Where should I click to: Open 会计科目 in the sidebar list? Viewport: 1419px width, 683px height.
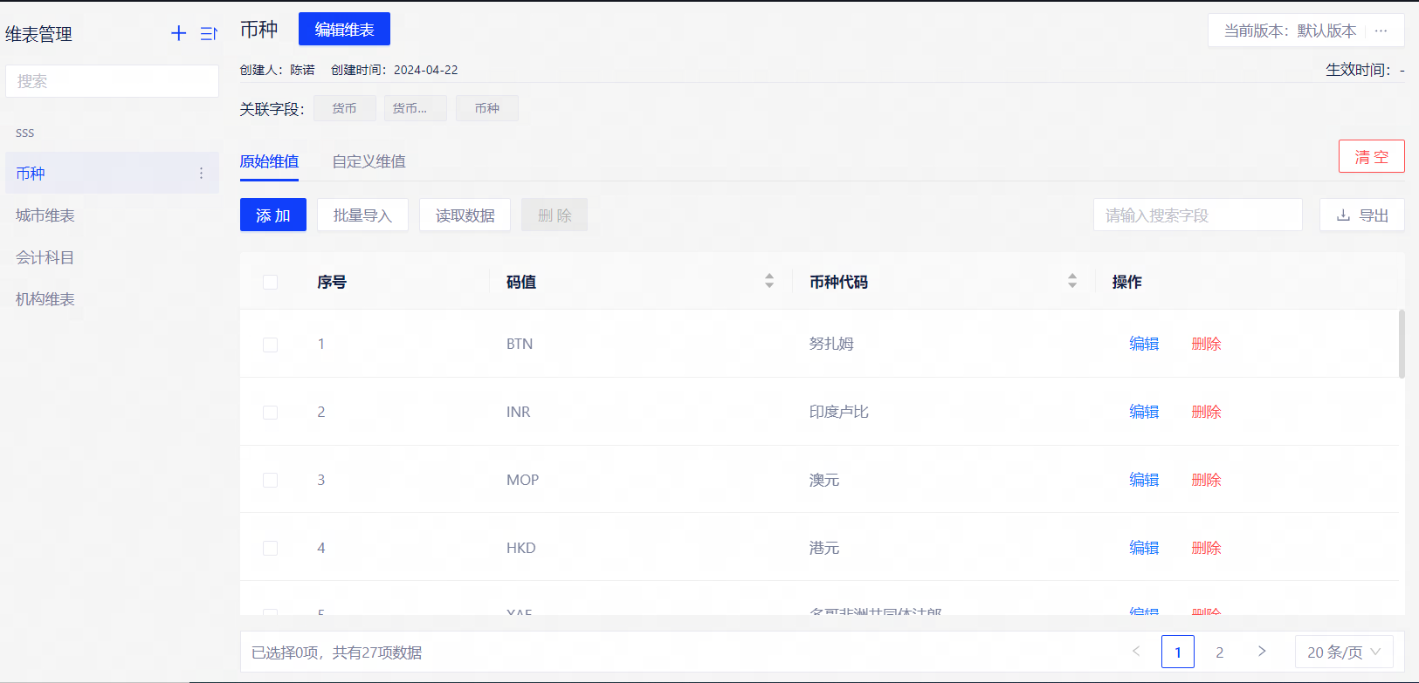click(45, 257)
